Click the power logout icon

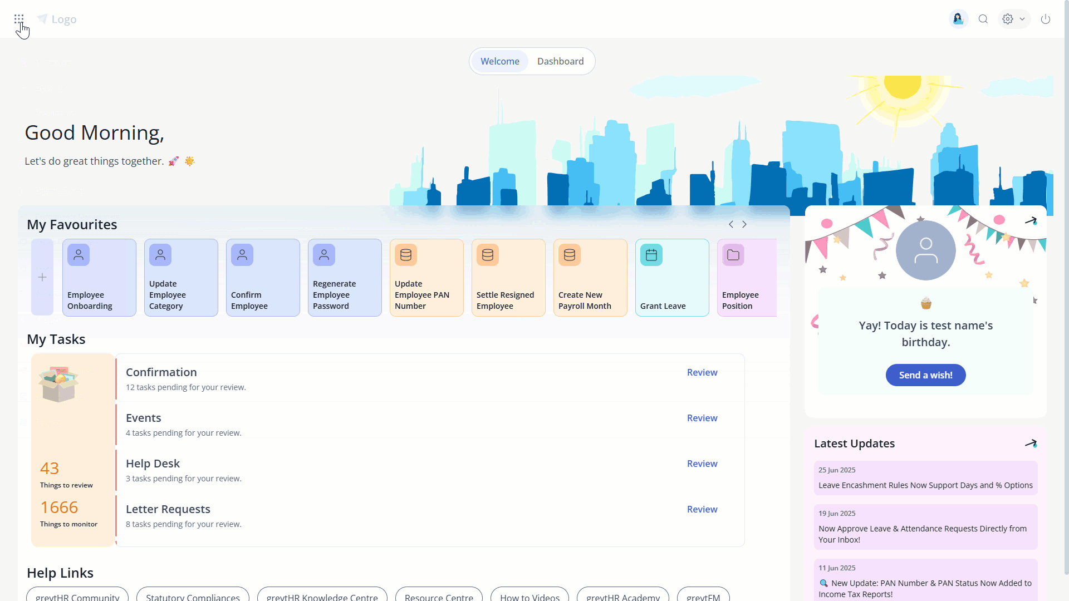click(x=1046, y=19)
